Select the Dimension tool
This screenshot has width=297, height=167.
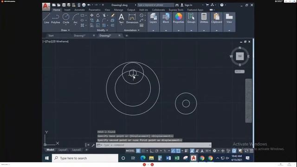coord(132,19)
